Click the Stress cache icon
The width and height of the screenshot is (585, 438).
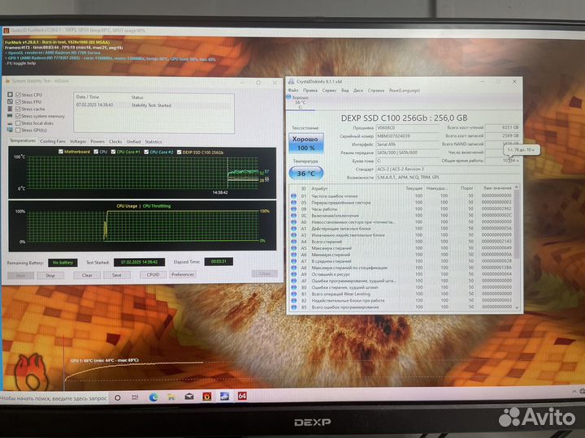pos(10,109)
